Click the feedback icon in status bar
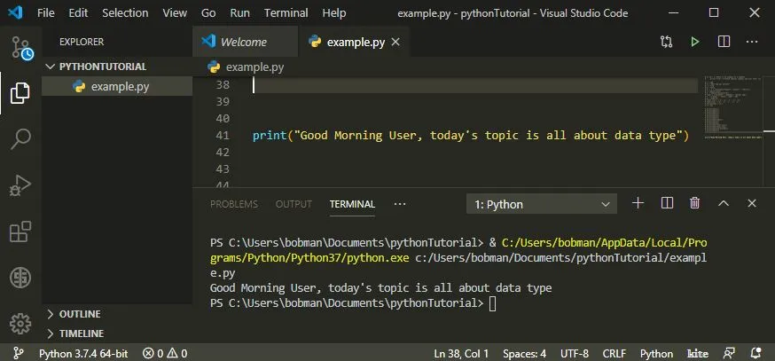This screenshot has height=361, width=775. pyautogui.click(x=729, y=353)
